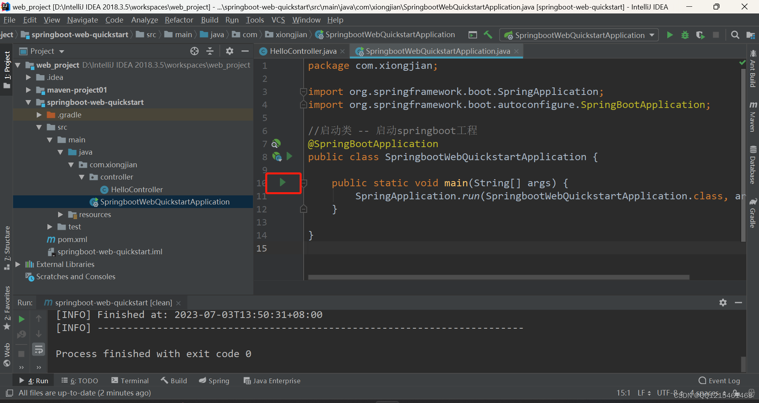Expand the .idea folder

coord(28,77)
